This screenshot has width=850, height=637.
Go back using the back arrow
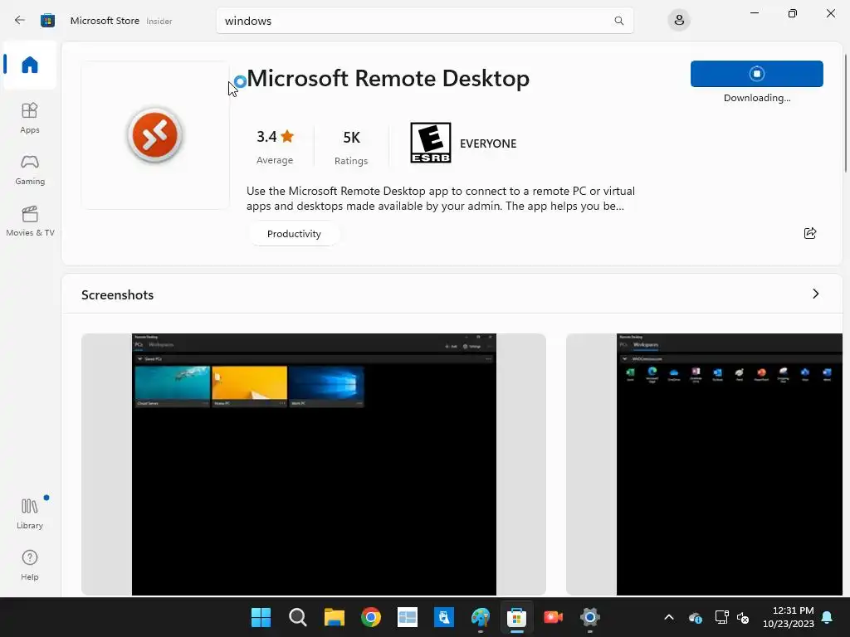(x=20, y=21)
